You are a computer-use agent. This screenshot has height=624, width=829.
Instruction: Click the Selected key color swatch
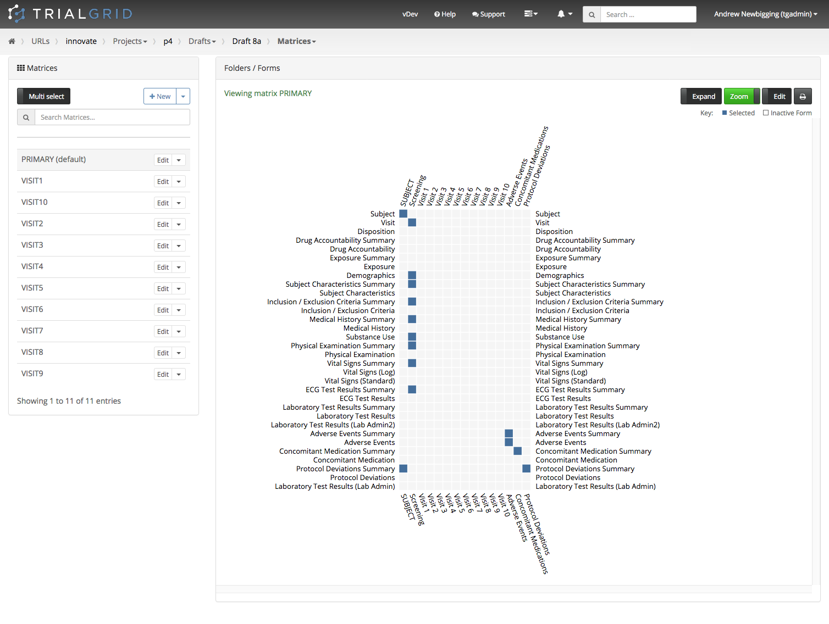[x=725, y=113]
